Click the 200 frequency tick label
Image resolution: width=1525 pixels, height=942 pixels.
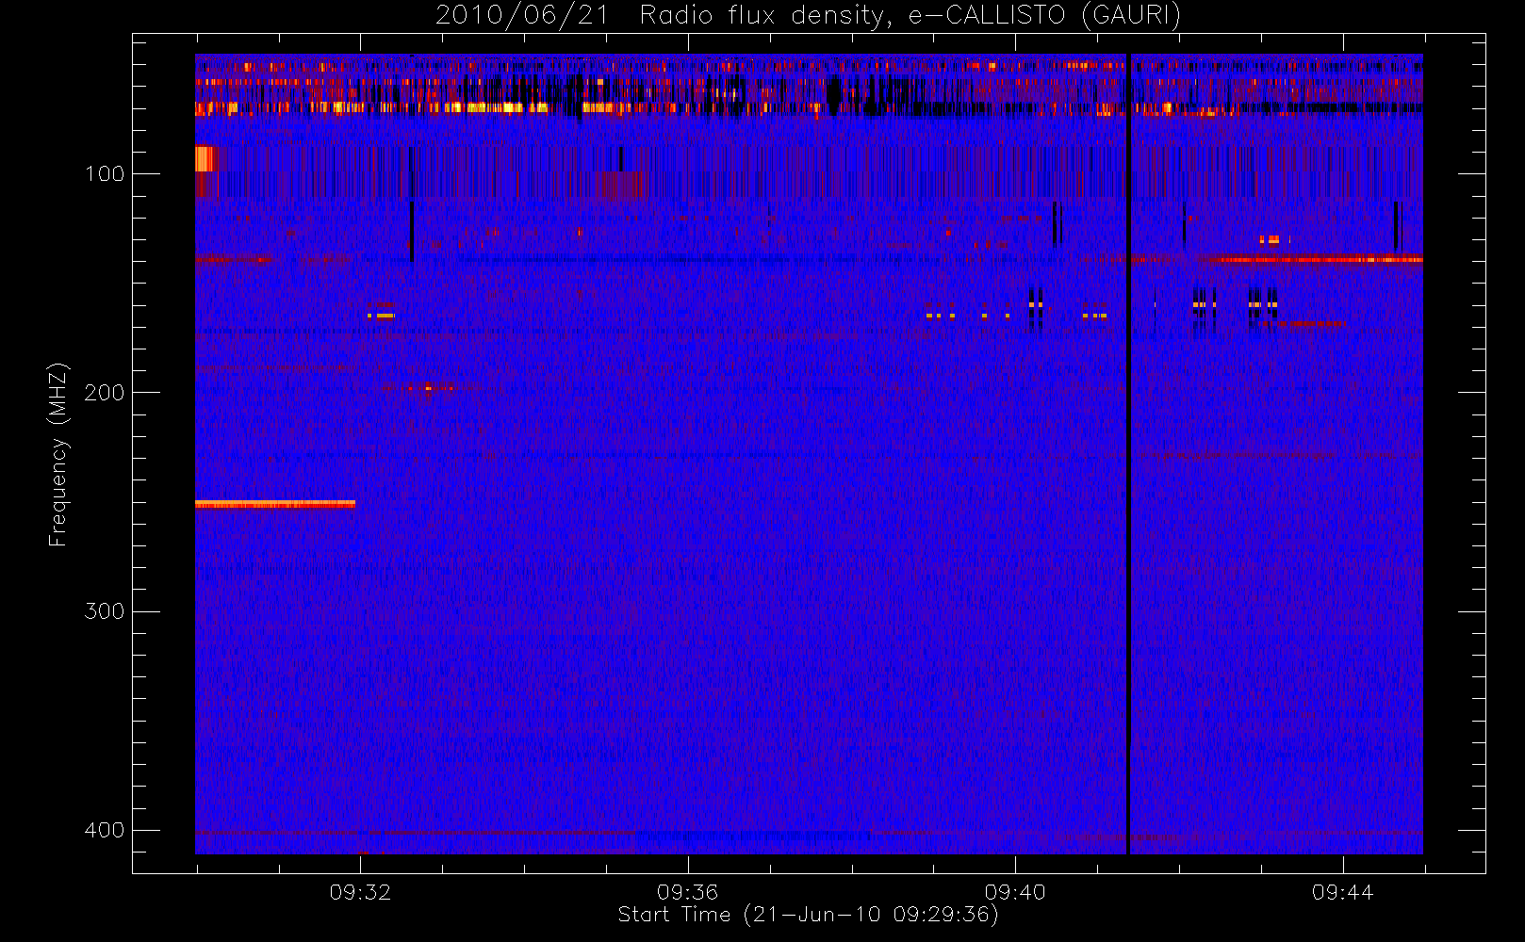[104, 393]
